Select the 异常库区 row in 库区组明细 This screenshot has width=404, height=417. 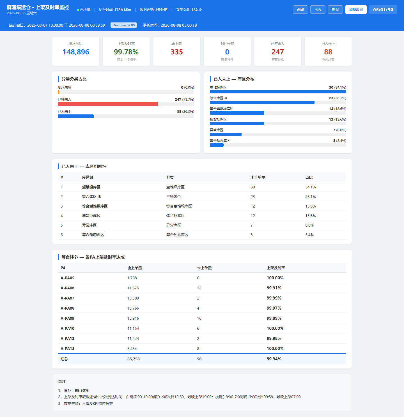point(202,225)
